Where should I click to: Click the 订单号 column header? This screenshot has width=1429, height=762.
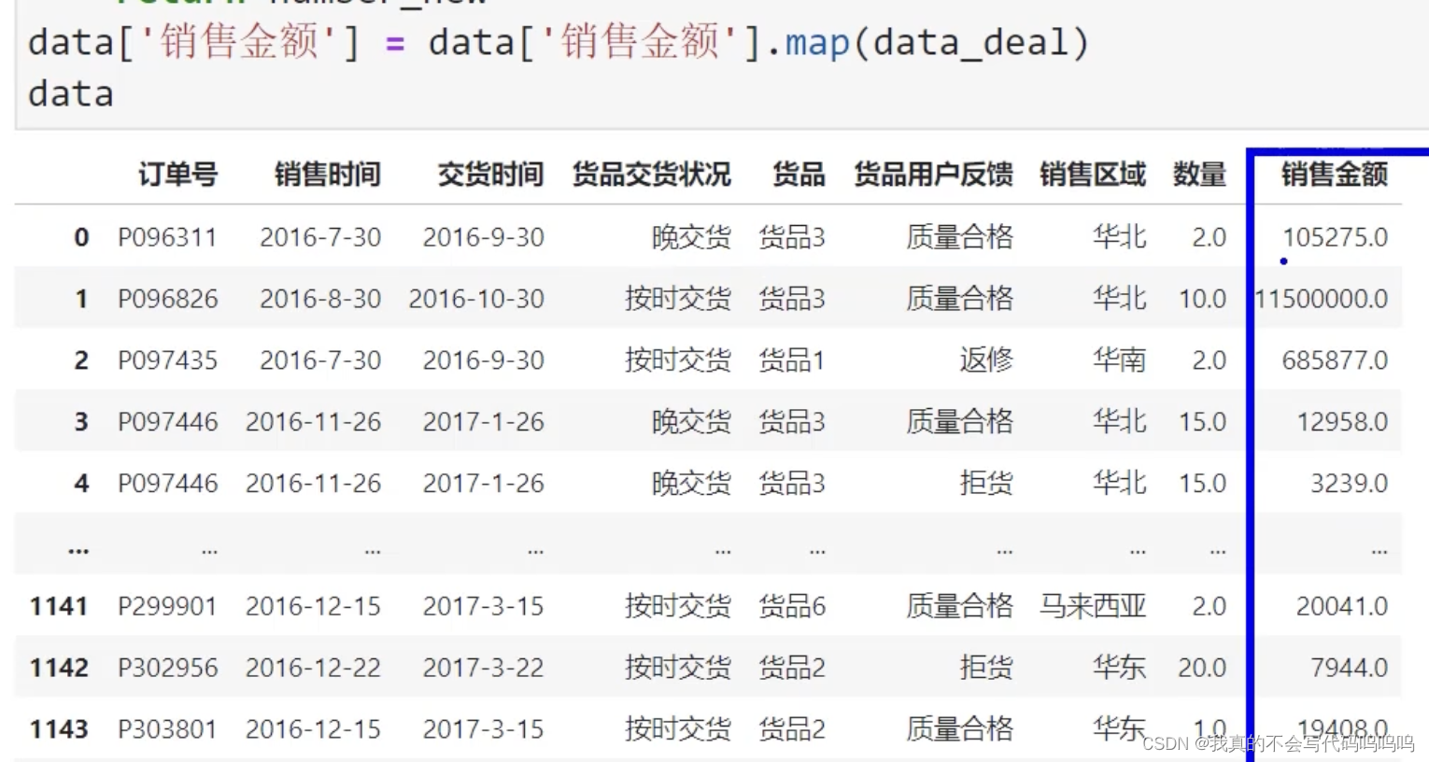click(177, 175)
